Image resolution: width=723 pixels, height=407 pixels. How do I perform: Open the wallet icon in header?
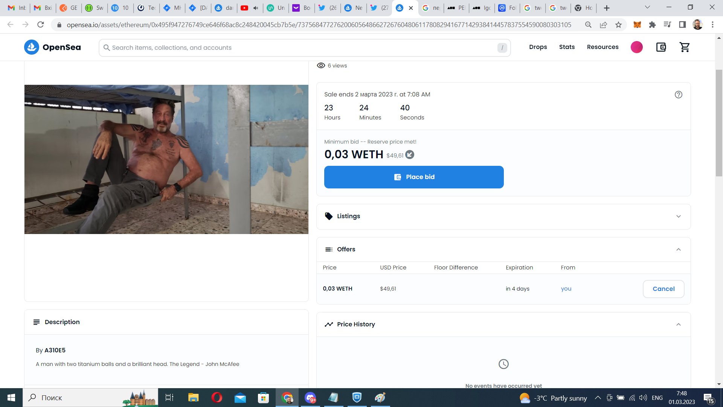coord(661,47)
